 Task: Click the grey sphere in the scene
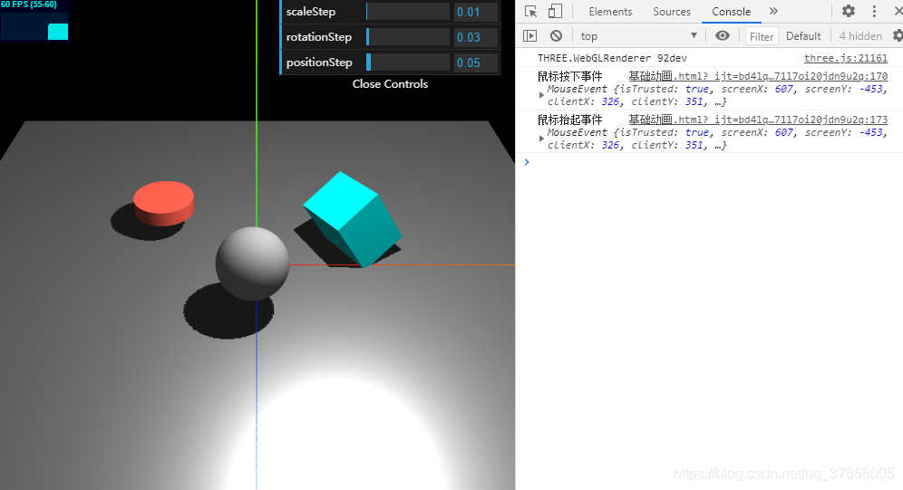[252, 264]
